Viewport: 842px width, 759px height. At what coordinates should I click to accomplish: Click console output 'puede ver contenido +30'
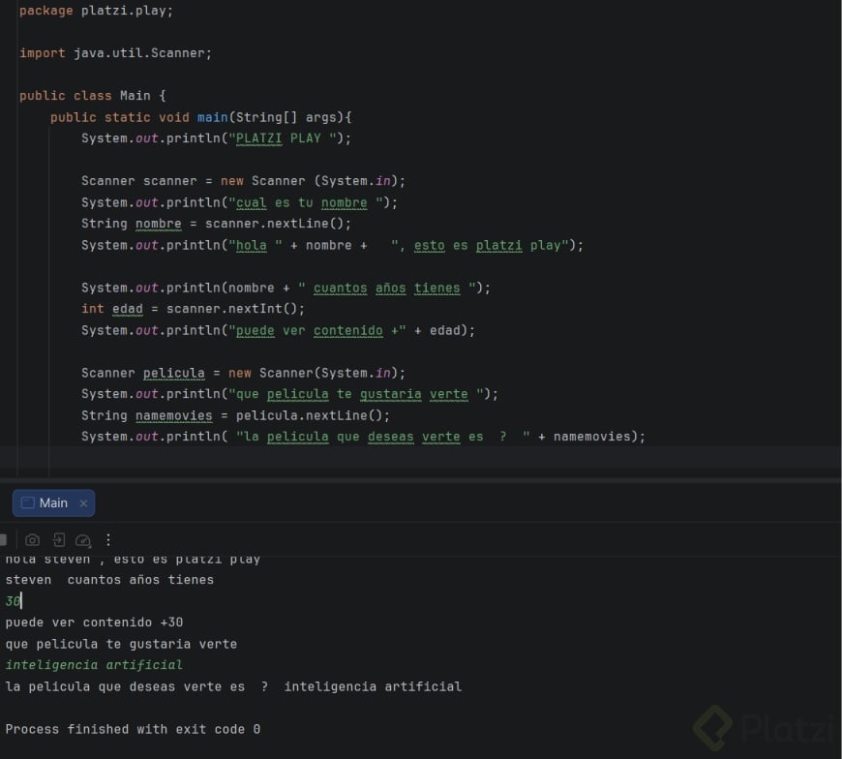(x=94, y=622)
